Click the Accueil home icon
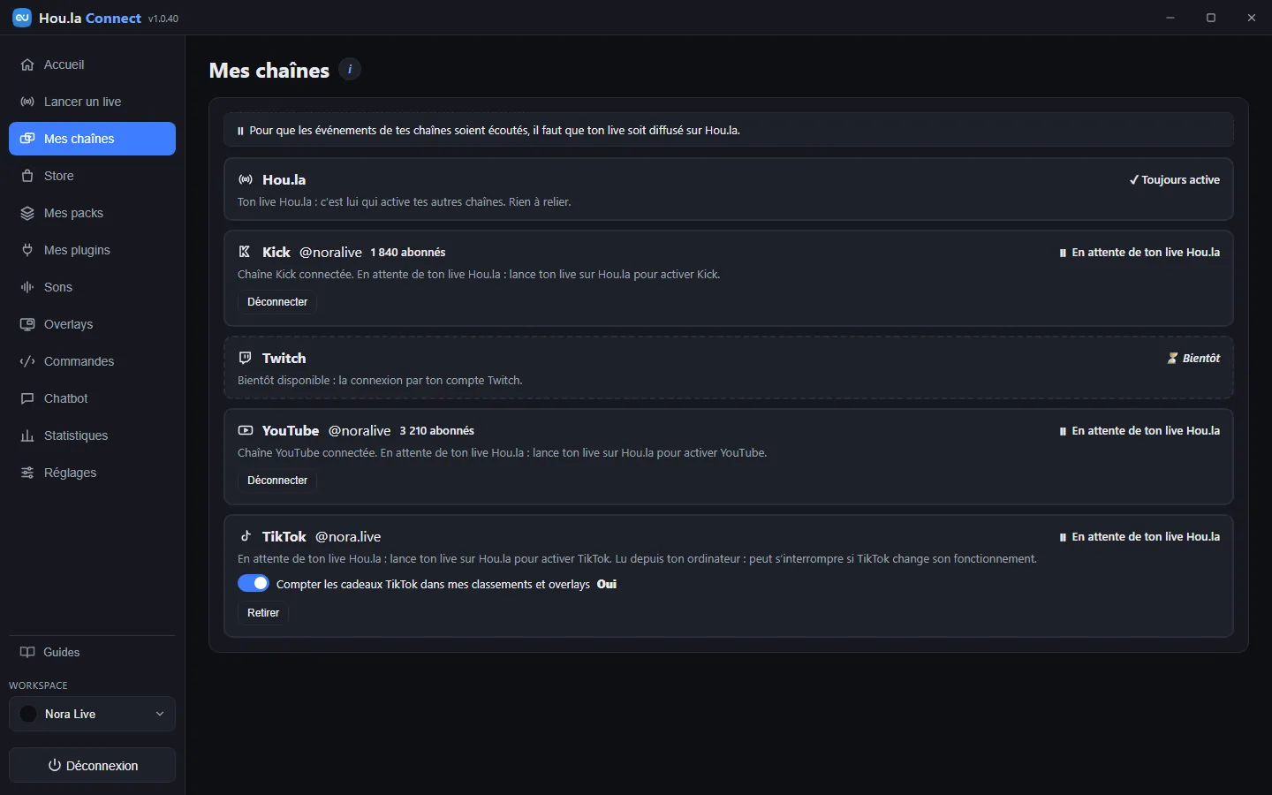Screen dimensions: 1272x795 [27, 64]
